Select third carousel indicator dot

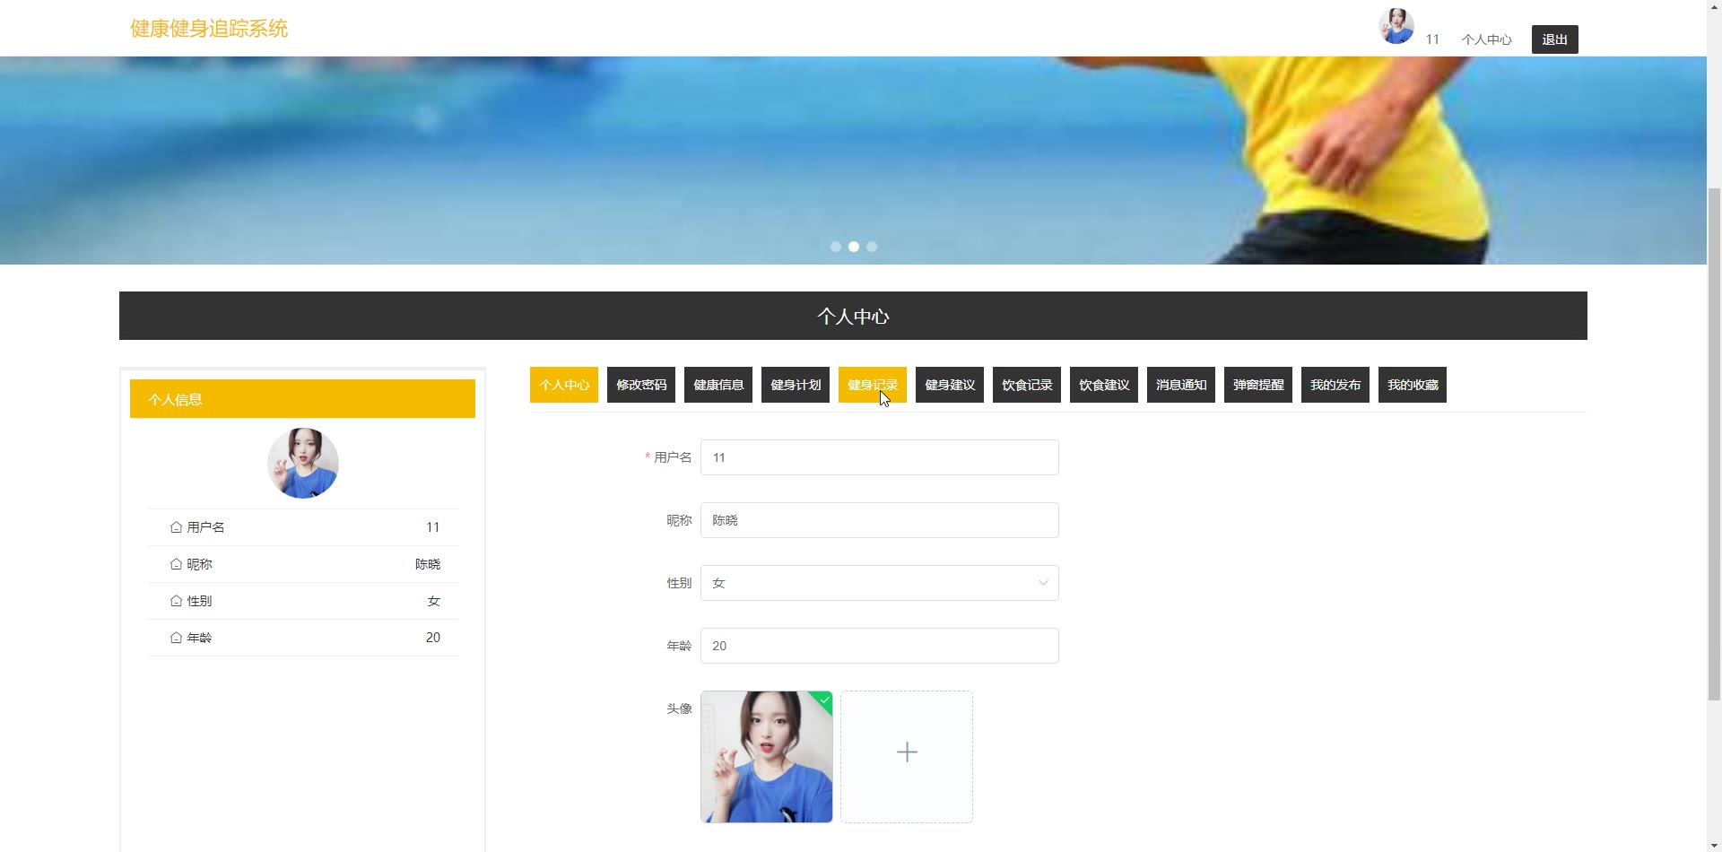tap(872, 247)
